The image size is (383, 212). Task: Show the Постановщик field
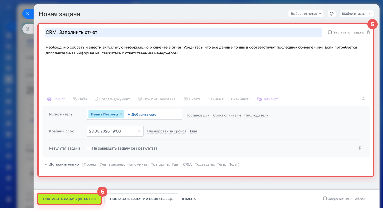coord(197,115)
